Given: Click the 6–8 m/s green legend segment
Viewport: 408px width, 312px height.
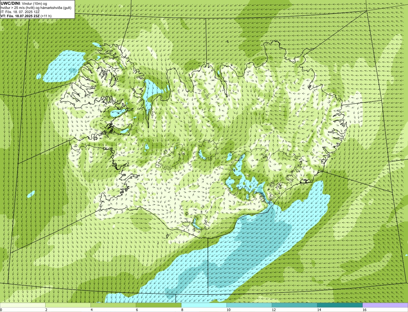Looking at the screenshot, I should (159, 305).
